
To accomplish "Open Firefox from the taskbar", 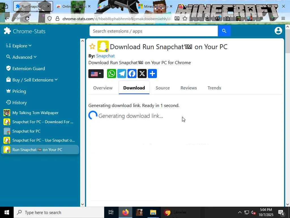I will click(x=125, y=212).
